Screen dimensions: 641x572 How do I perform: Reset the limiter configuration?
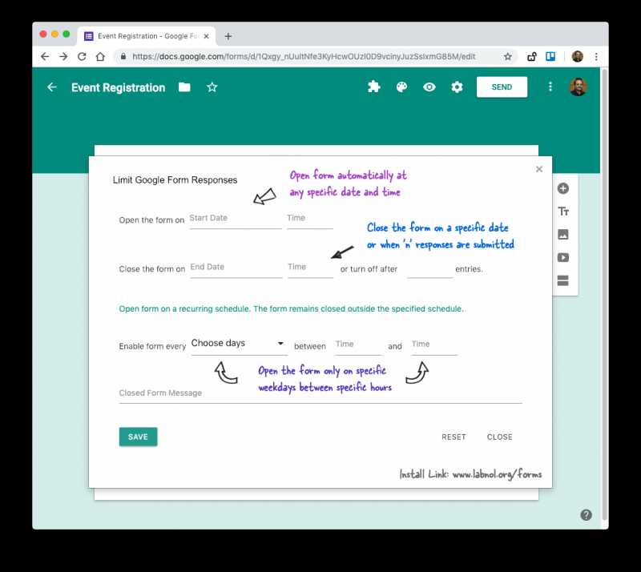(x=454, y=437)
